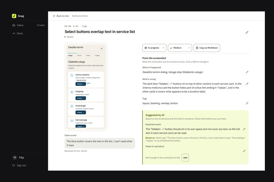
Task: Click the Dermatologija card icon
Action: pyautogui.click(x=72, y=120)
